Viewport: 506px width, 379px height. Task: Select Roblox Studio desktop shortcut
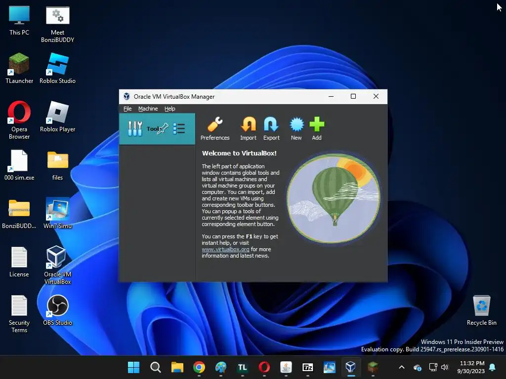tap(57, 68)
